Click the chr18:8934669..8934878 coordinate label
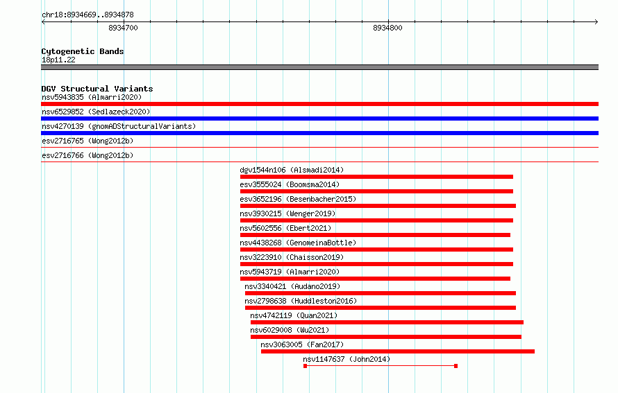Screen dimensions: 618x393 tap(87, 15)
